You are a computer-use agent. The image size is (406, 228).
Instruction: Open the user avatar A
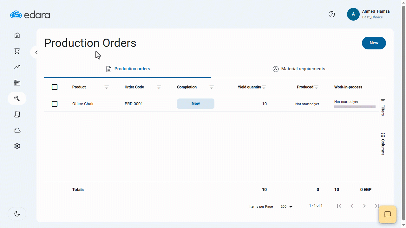(x=353, y=14)
